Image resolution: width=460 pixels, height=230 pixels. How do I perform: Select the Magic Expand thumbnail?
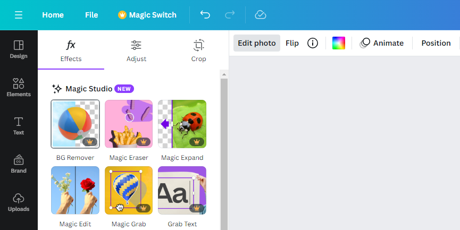pos(182,124)
